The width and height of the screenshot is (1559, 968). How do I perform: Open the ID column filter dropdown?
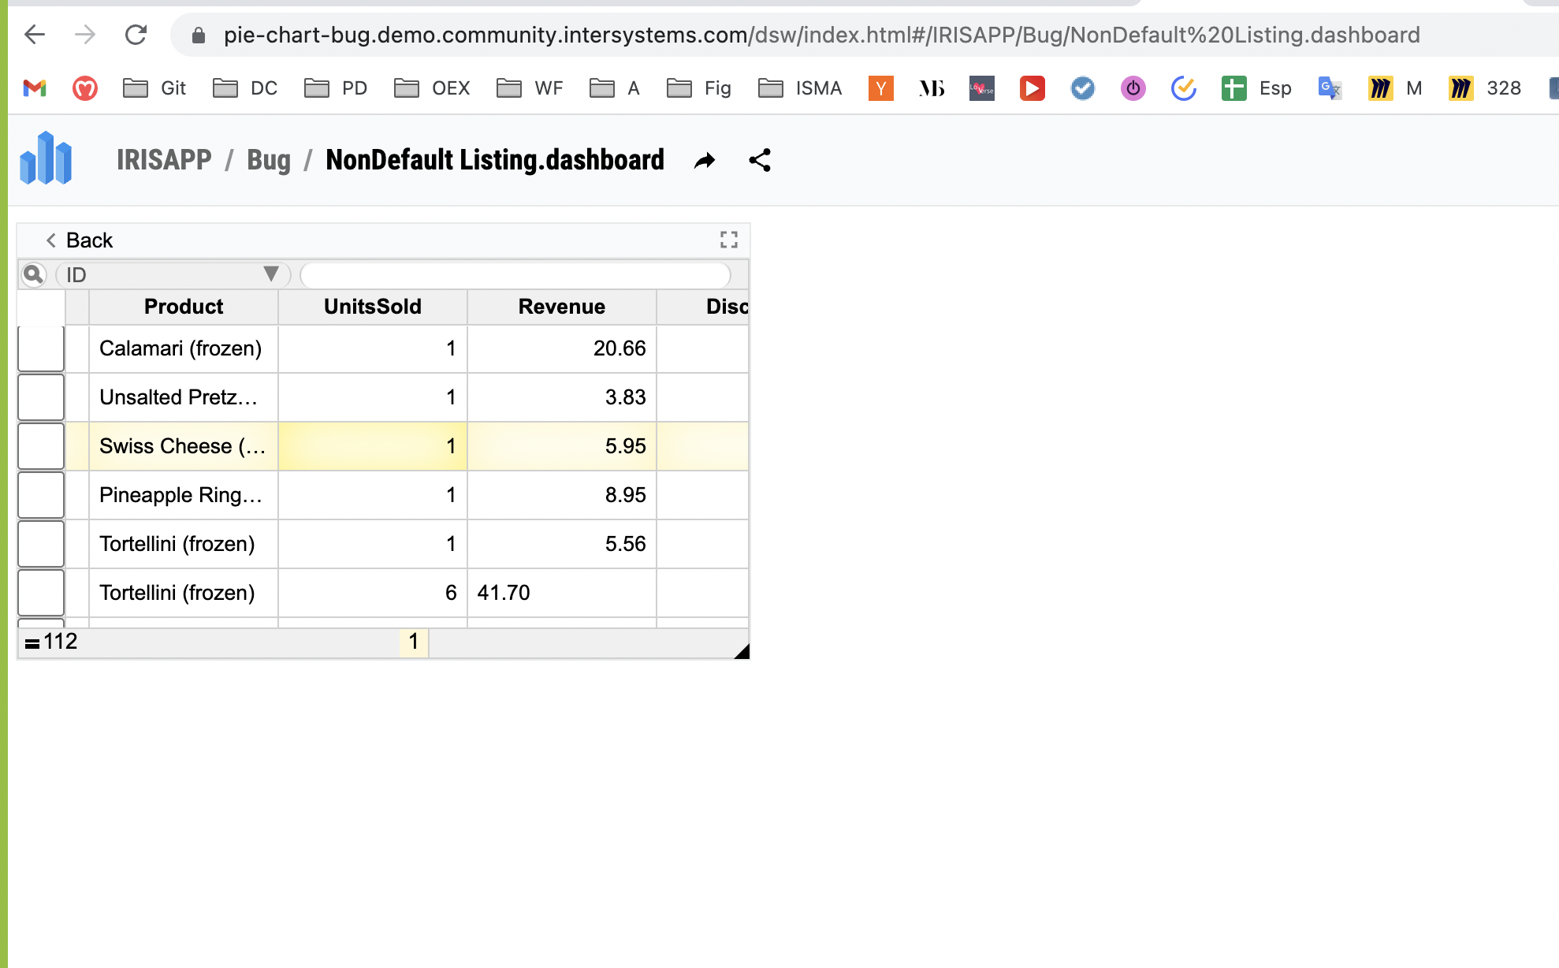pos(271,274)
